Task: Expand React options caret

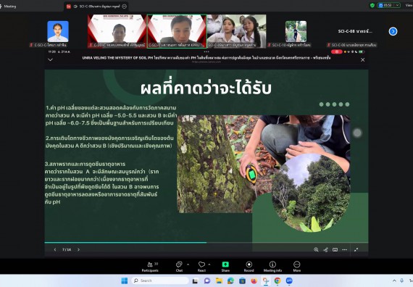Action: [x=209, y=264]
